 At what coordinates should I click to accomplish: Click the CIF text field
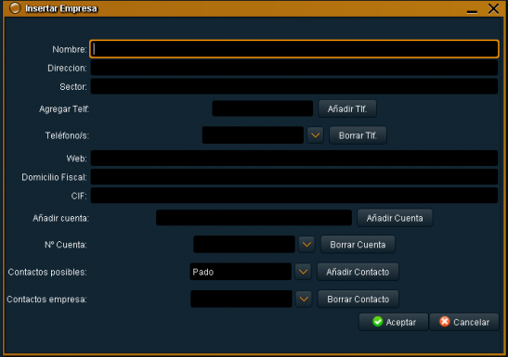294,196
